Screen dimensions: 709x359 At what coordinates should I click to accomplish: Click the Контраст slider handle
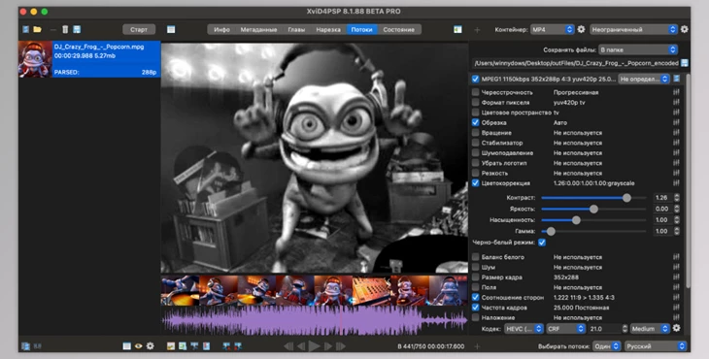[626, 198]
